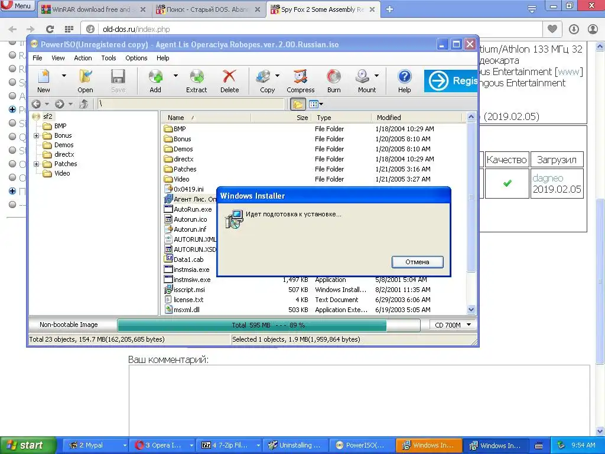
Task: Switch to Uninstalling taskbar item
Action: pos(295,446)
